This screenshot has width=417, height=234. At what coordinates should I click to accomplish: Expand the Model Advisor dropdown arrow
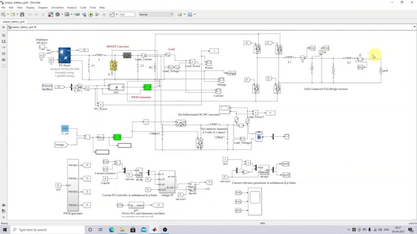point(184,14)
